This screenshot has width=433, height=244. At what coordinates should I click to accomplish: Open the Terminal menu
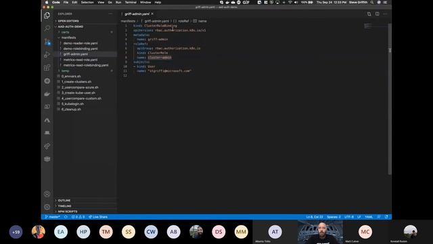(131, 2)
